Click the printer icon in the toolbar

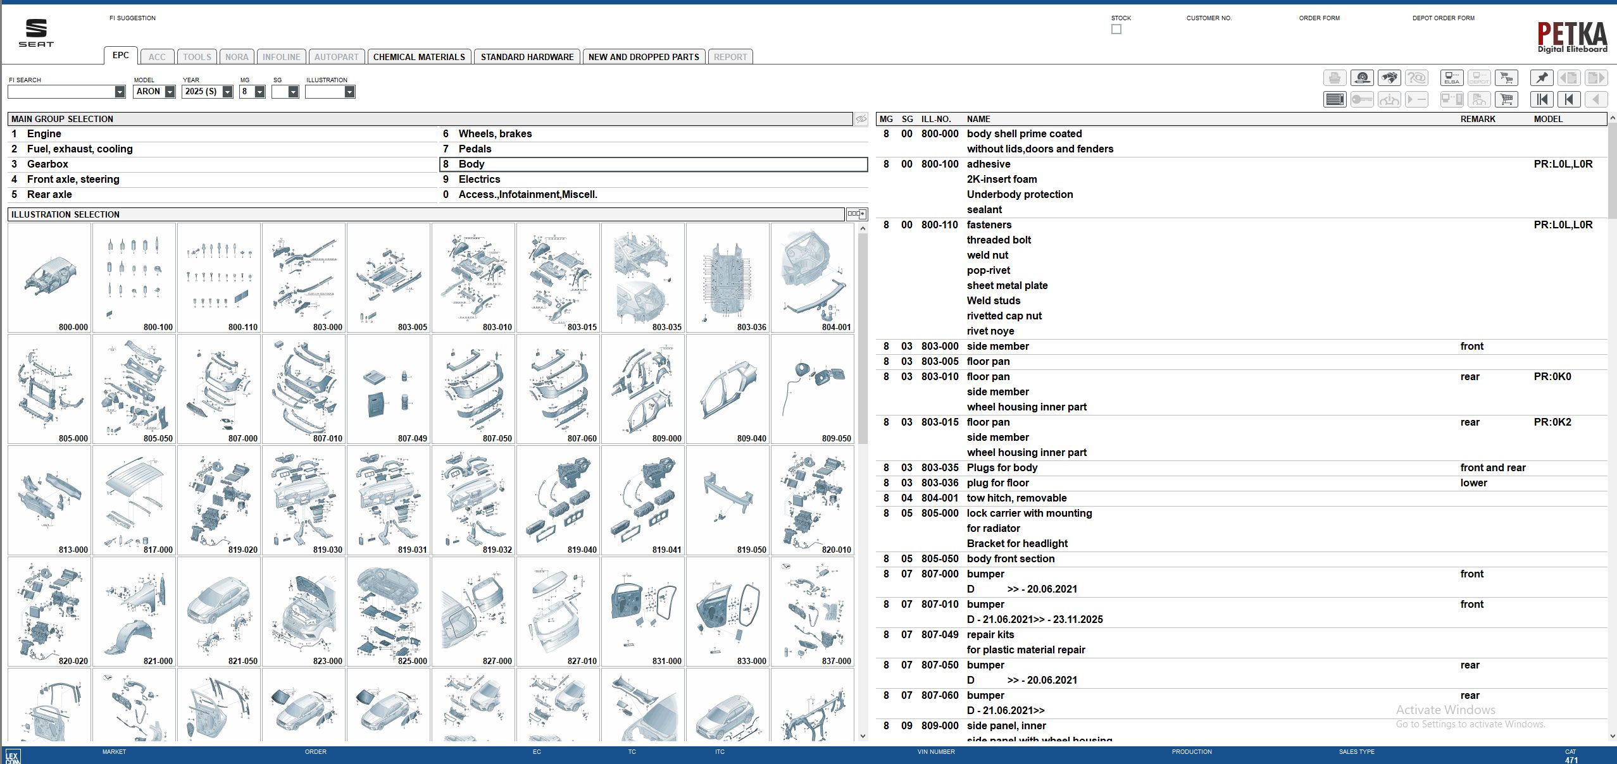(x=1335, y=78)
